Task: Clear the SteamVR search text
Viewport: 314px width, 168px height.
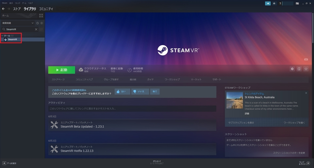Action: pyautogui.click(x=36, y=29)
